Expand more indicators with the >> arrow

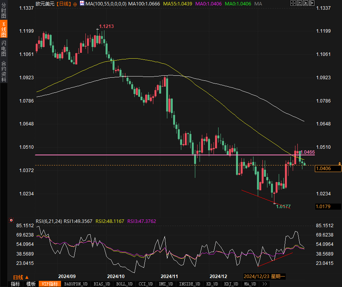[265, 284]
